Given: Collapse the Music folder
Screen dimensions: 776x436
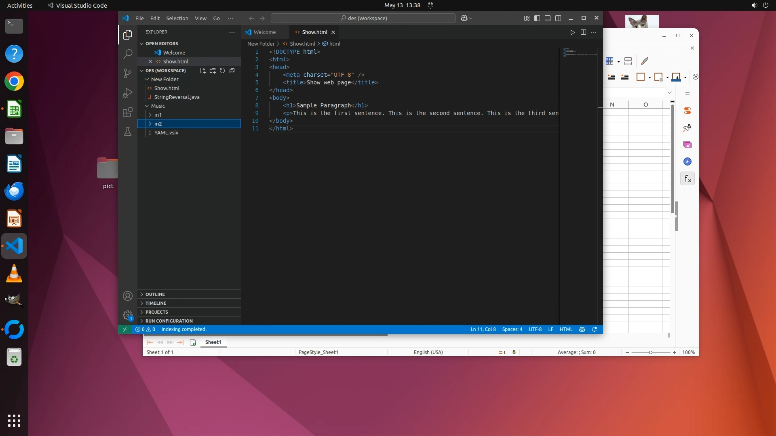Looking at the screenshot, I should tap(158, 106).
